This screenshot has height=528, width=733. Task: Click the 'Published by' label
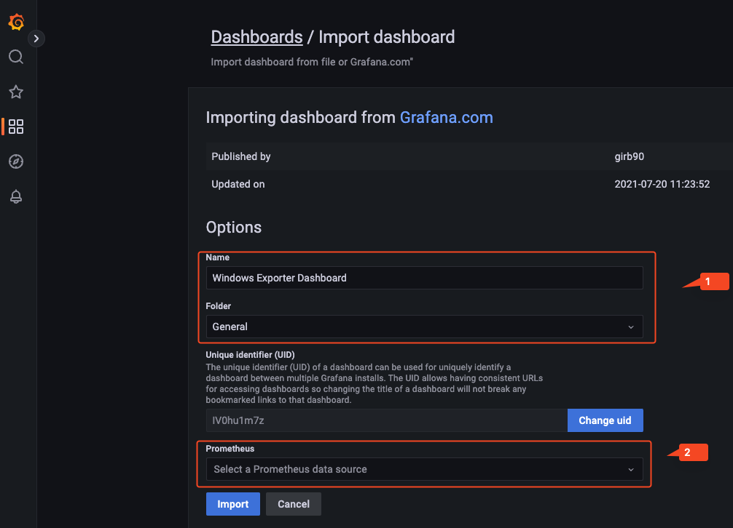(x=240, y=156)
